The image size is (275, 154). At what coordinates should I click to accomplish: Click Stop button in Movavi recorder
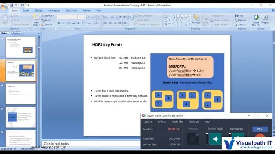point(260,129)
